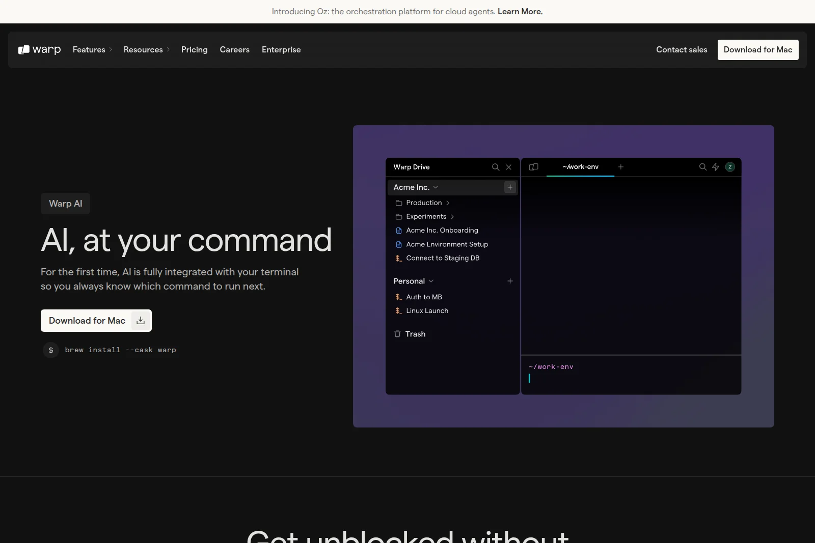Click the brew install command snippet
This screenshot has width=815, height=543.
click(120, 350)
